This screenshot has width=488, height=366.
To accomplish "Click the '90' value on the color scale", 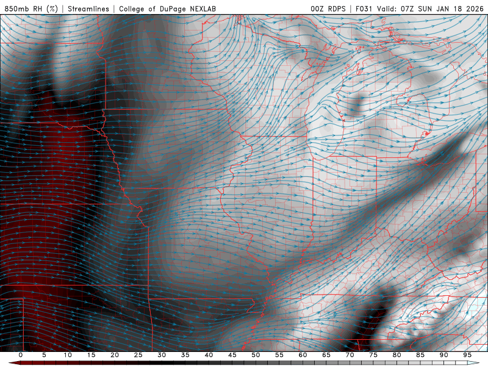I will (443, 355).
